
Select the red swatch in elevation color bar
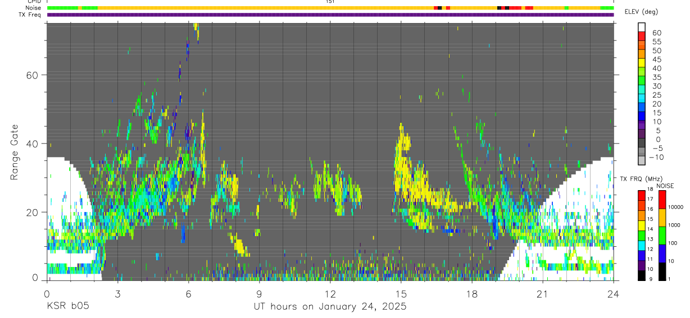pos(641,36)
